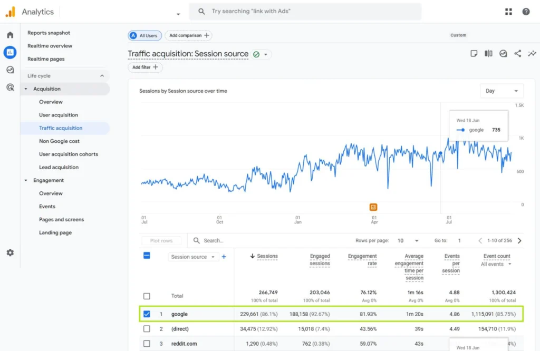Open the Explore icon in sidebar

(10, 70)
